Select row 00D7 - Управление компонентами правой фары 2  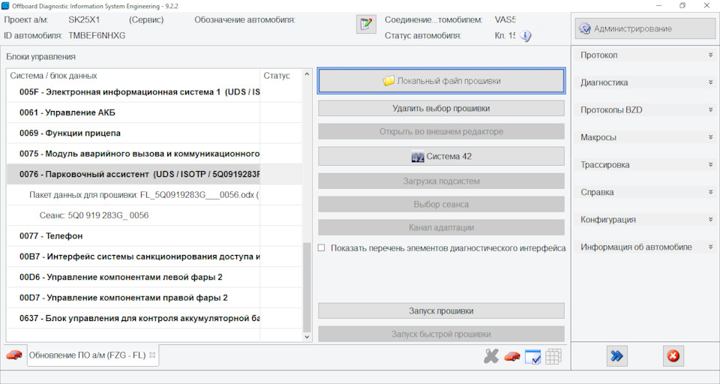click(x=154, y=298)
